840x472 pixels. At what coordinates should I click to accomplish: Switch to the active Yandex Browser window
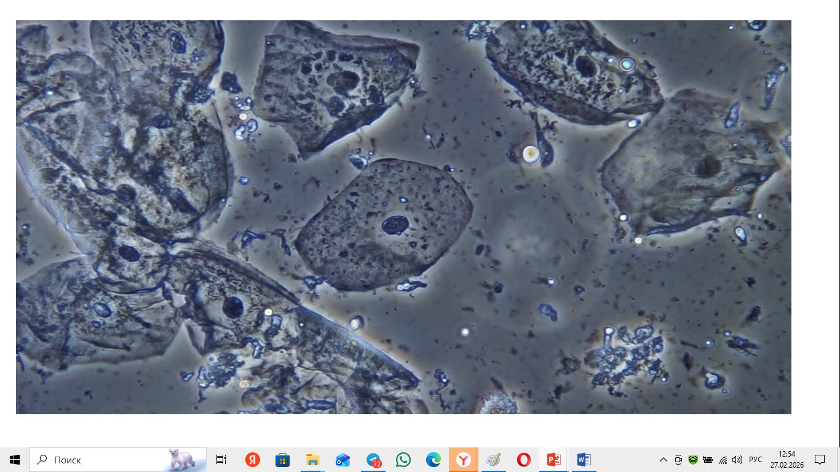click(464, 460)
